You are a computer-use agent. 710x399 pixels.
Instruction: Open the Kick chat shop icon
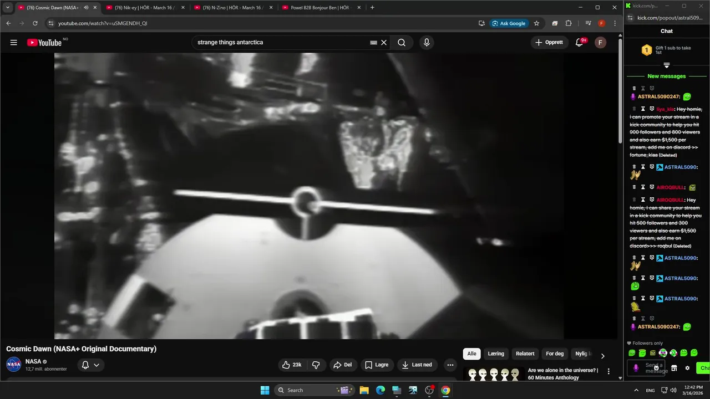(x=674, y=368)
